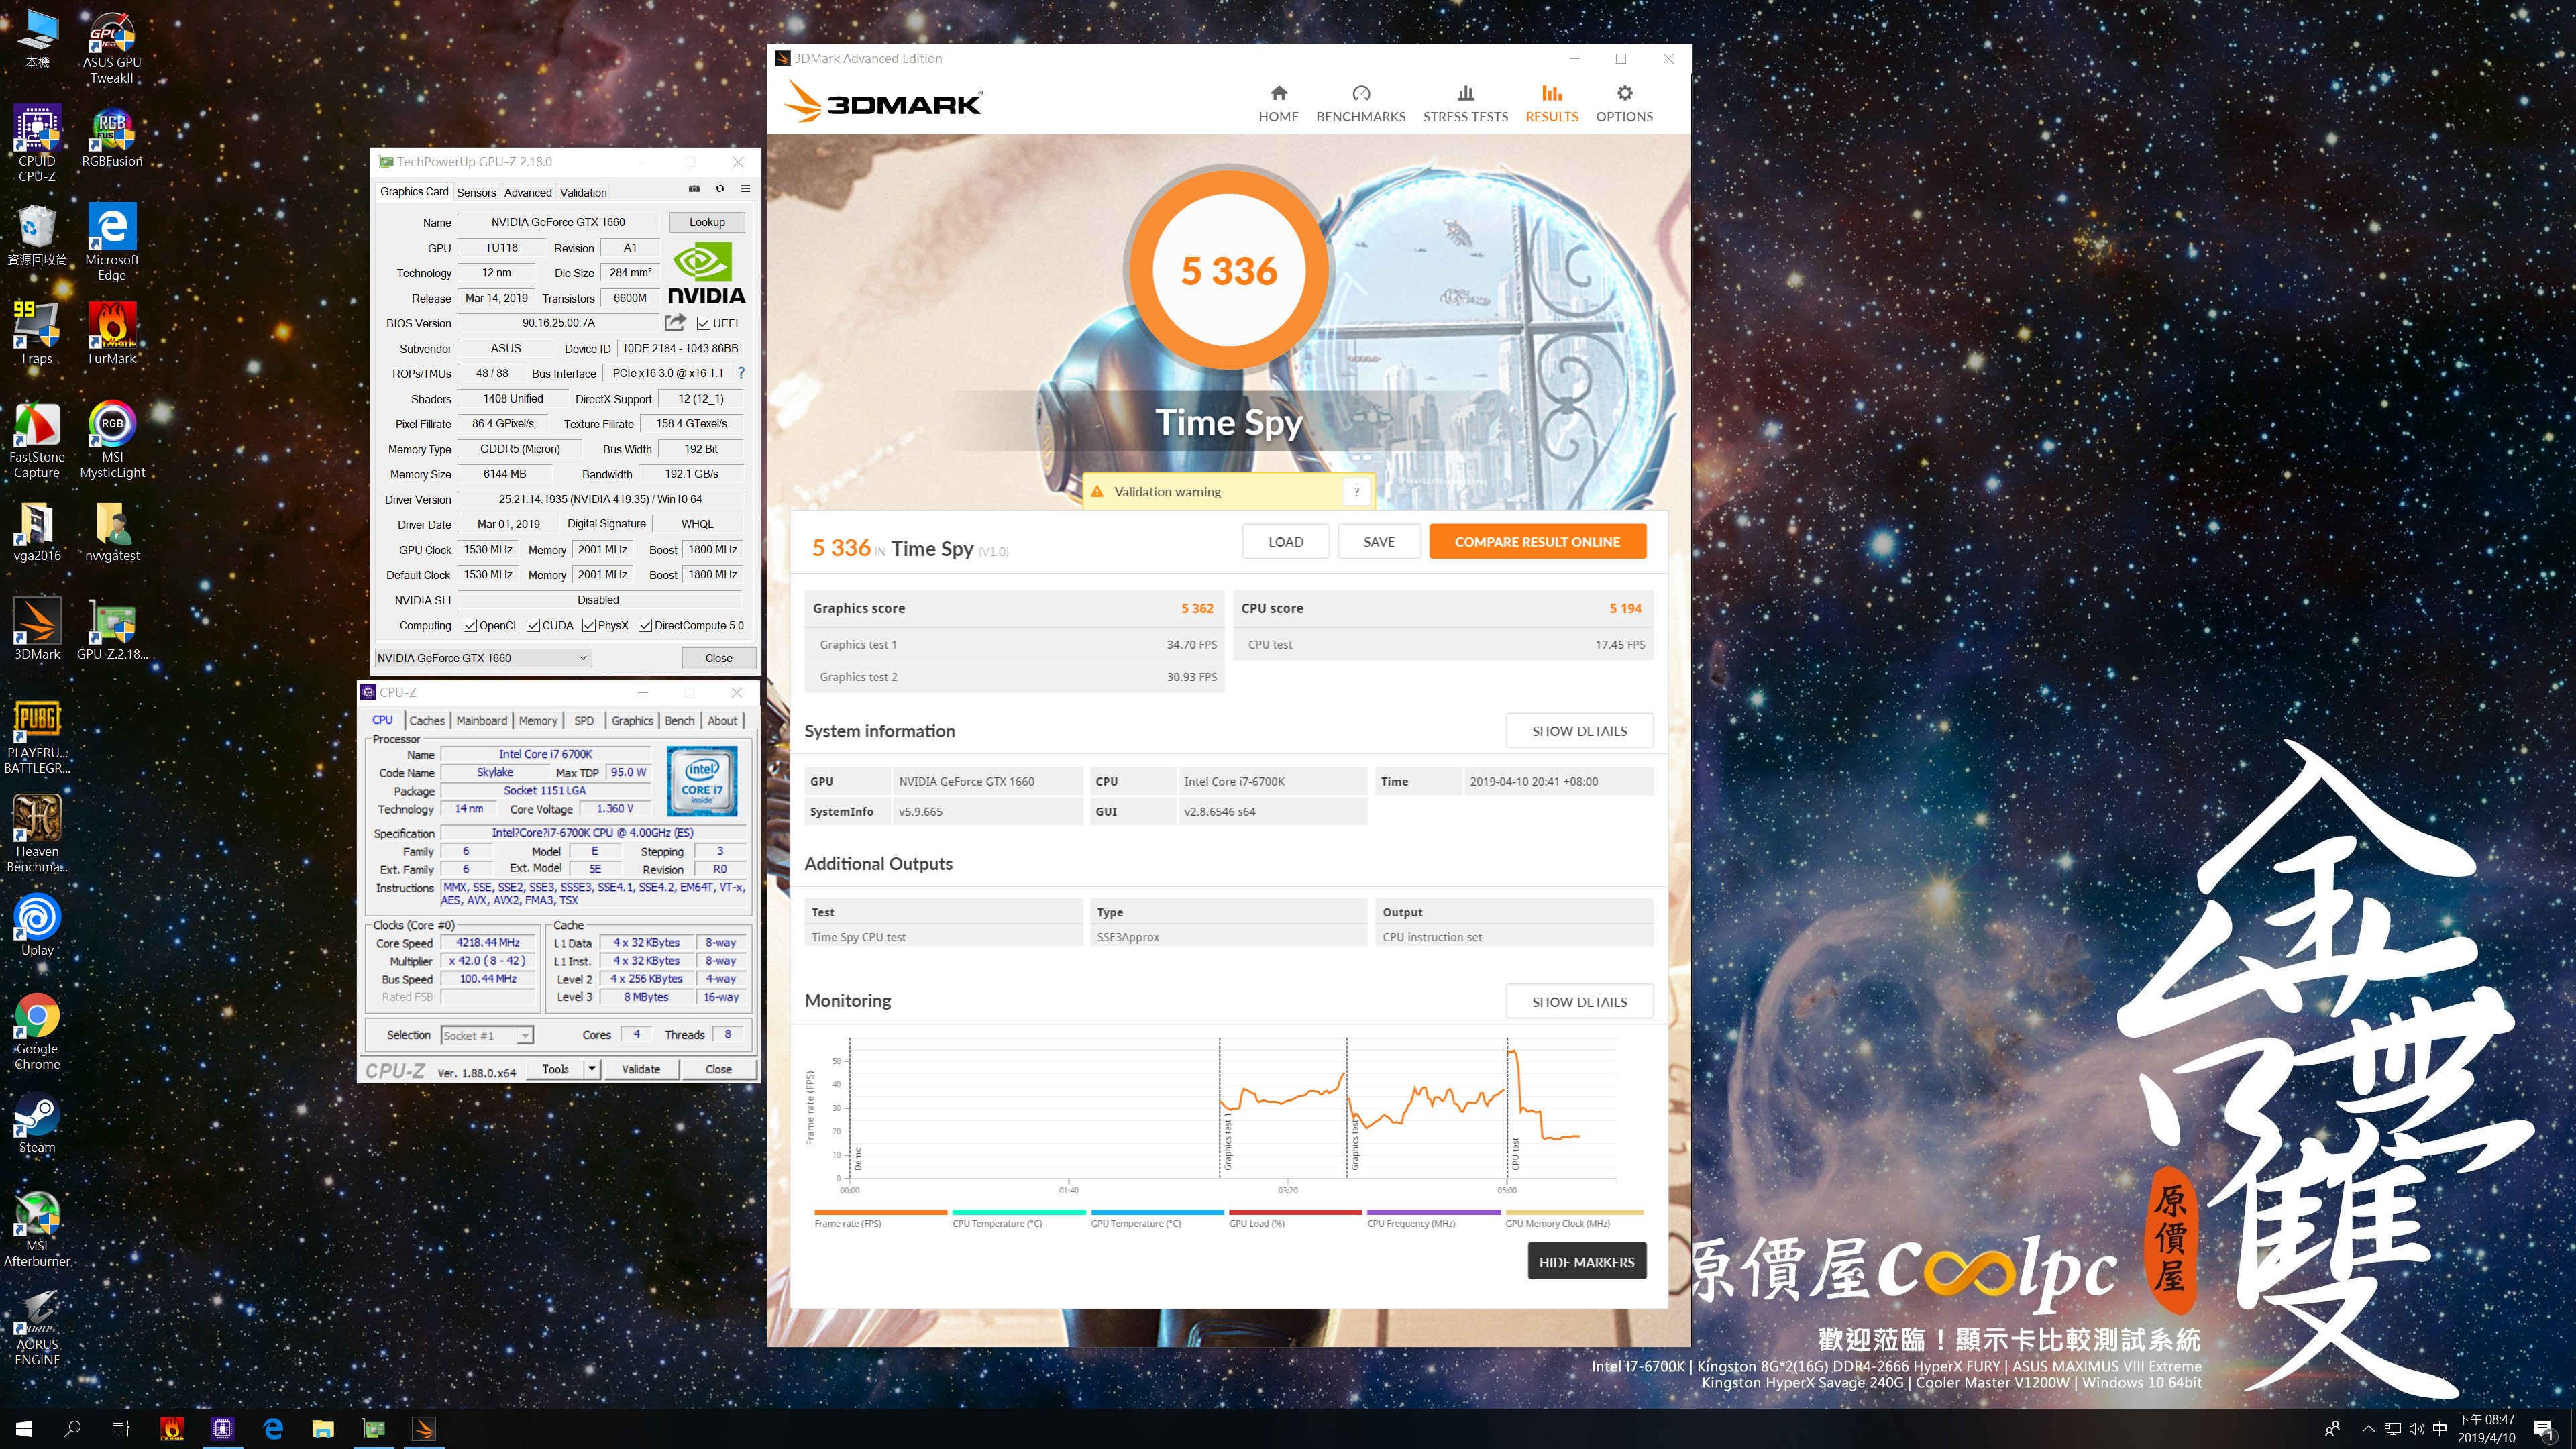Image resolution: width=2576 pixels, height=1449 pixels.
Task: Launch Microsoft Edge from the desktop
Action: (x=112, y=243)
